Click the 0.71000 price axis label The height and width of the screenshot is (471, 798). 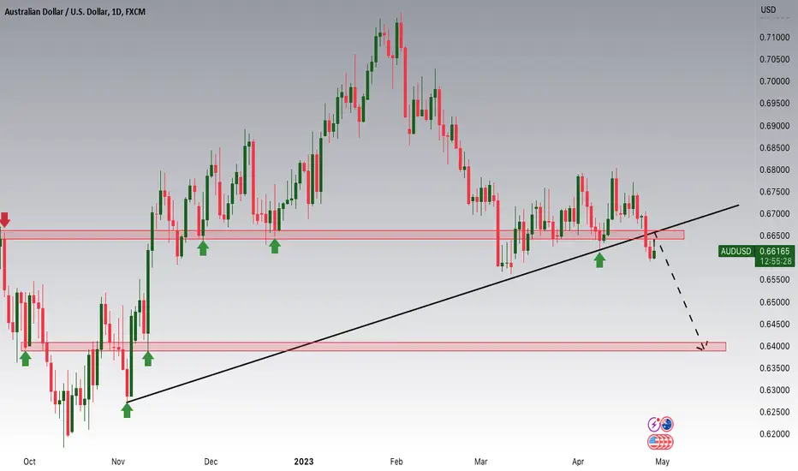click(775, 37)
